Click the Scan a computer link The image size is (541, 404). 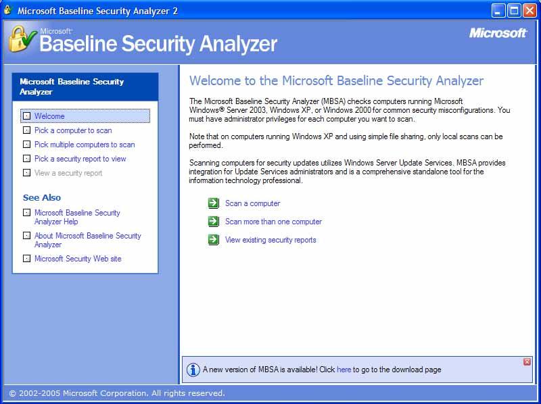[x=252, y=203]
